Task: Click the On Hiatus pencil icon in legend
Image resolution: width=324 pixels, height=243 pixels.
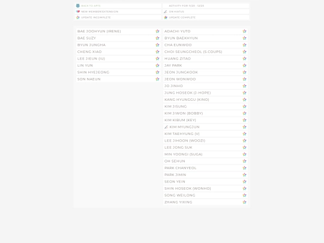Action: click(x=166, y=11)
